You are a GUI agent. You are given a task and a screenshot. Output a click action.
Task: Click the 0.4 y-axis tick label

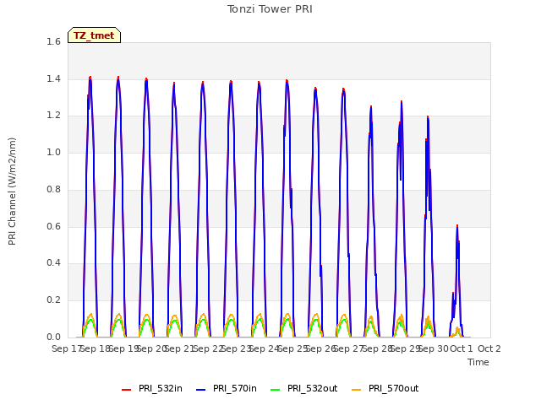click(x=53, y=263)
